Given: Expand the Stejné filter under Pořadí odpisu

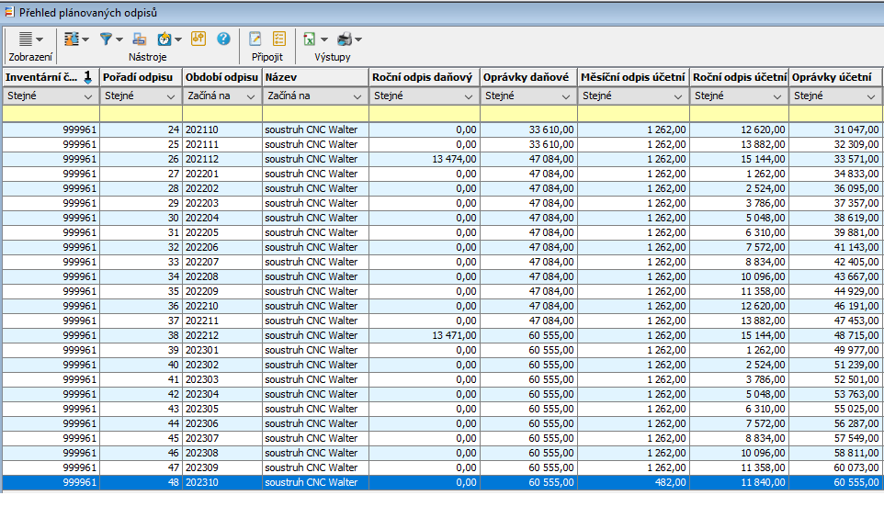Looking at the screenshot, I should point(171,96).
